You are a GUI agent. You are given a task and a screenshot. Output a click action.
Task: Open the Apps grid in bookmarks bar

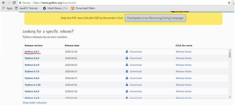pyautogui.click(x=7, y=8)
